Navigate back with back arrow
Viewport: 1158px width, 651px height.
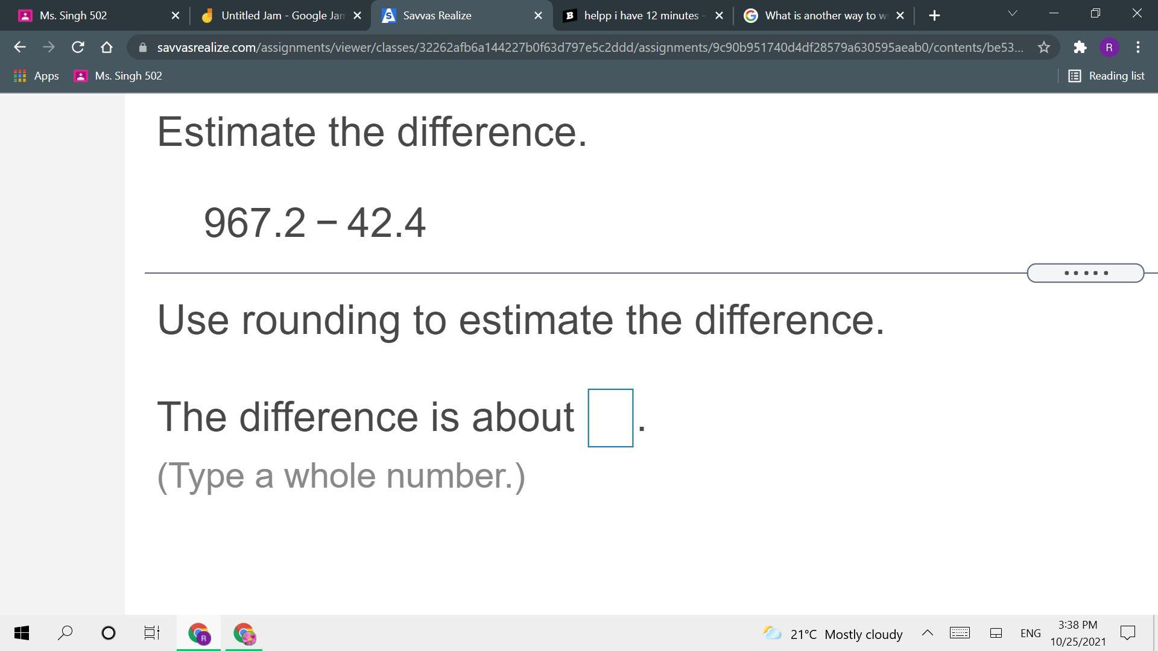(19, 47)
